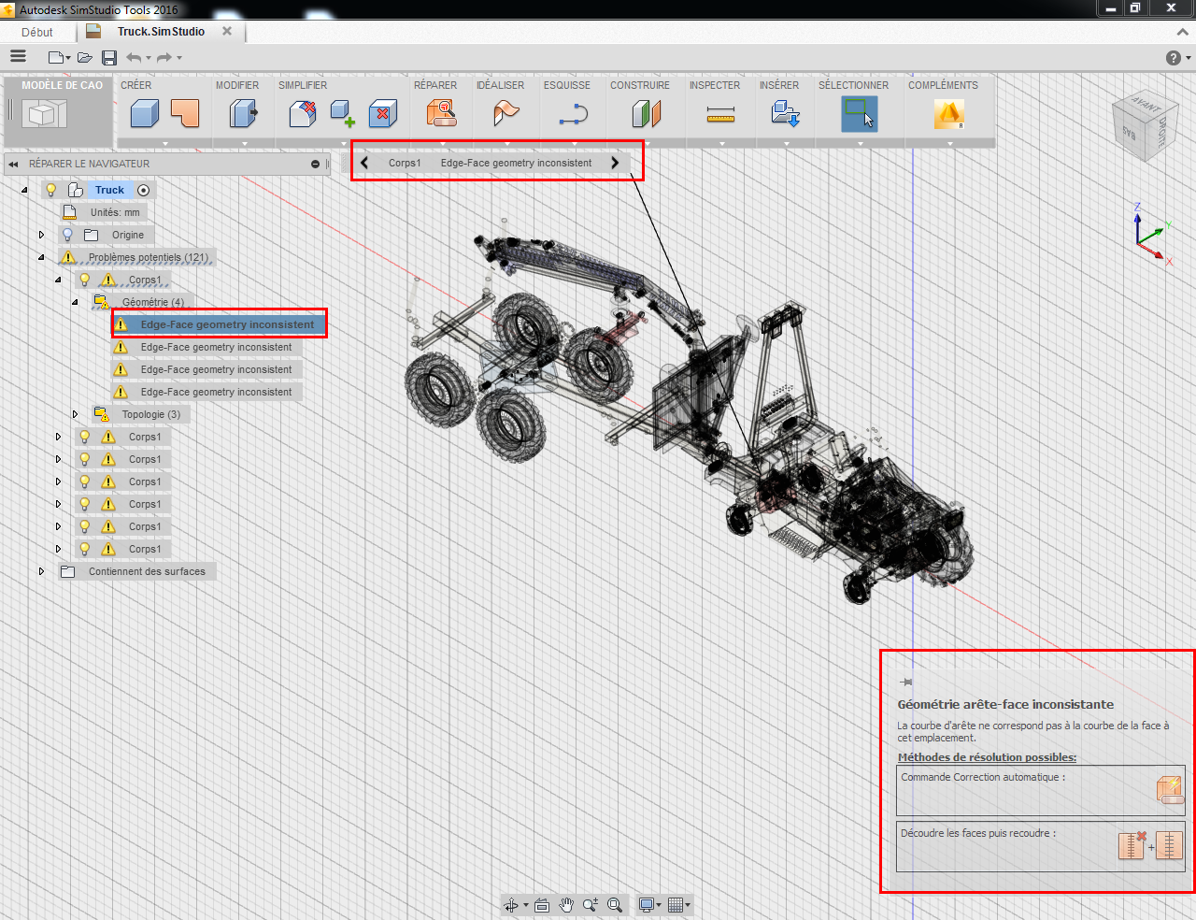Activate the SÉLECTIONNER selection tool icon
This screenshot has height=920, width=1196.
(x=860, y=114)
